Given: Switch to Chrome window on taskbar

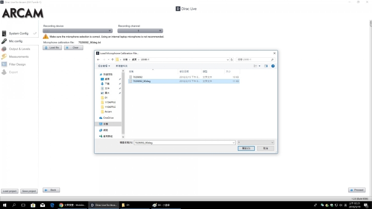Looking at the screenshot, I should click(72, 205).
